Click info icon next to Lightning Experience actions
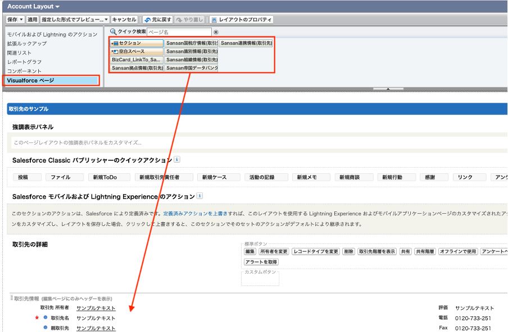The width and height of the screenshot is (508, 332). tap(199, 196)
